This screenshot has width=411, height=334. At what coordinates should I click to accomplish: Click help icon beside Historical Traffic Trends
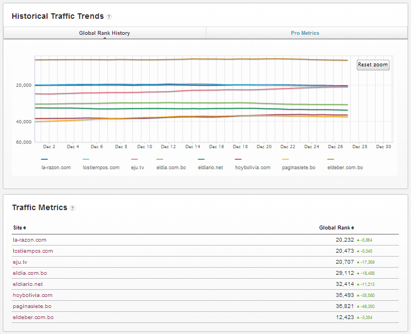(x=109, y=17)
